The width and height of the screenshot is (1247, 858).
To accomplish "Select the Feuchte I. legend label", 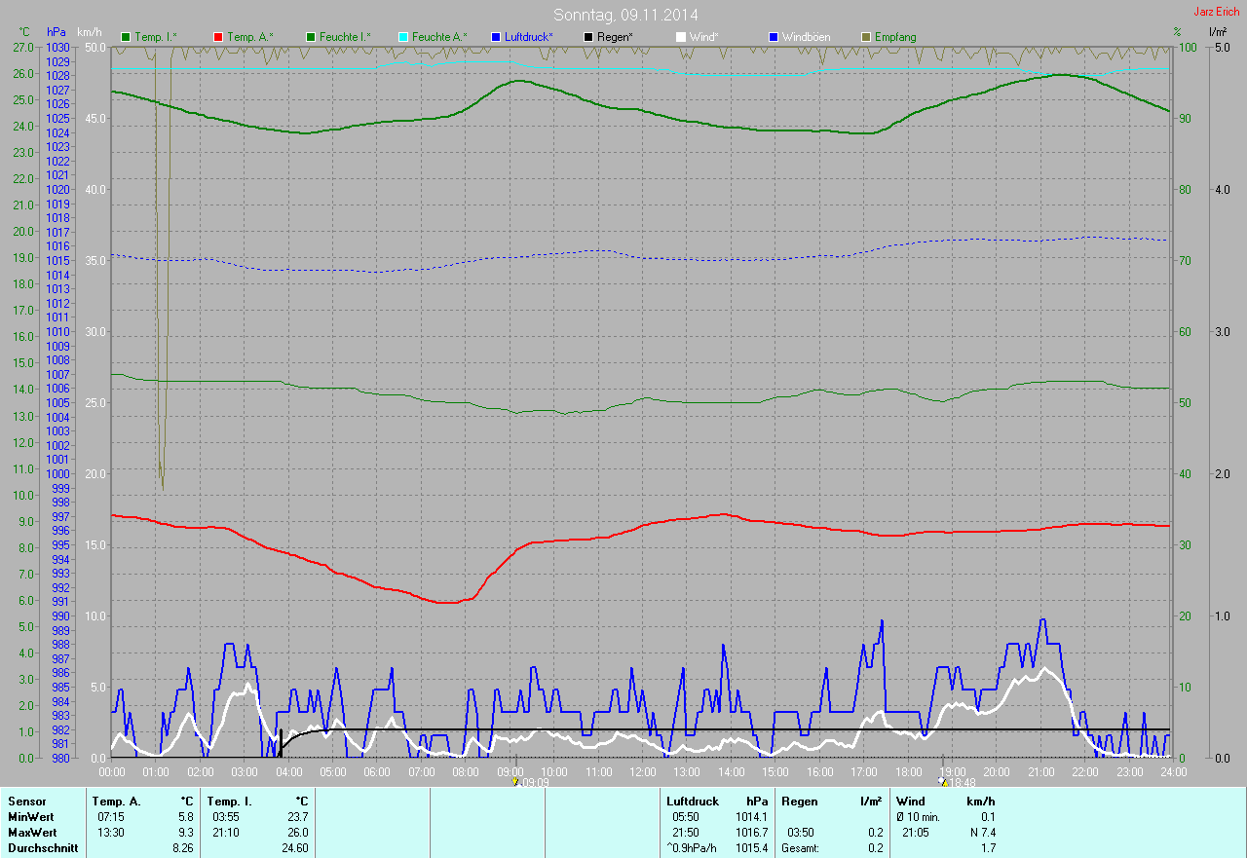I will 348,37.
